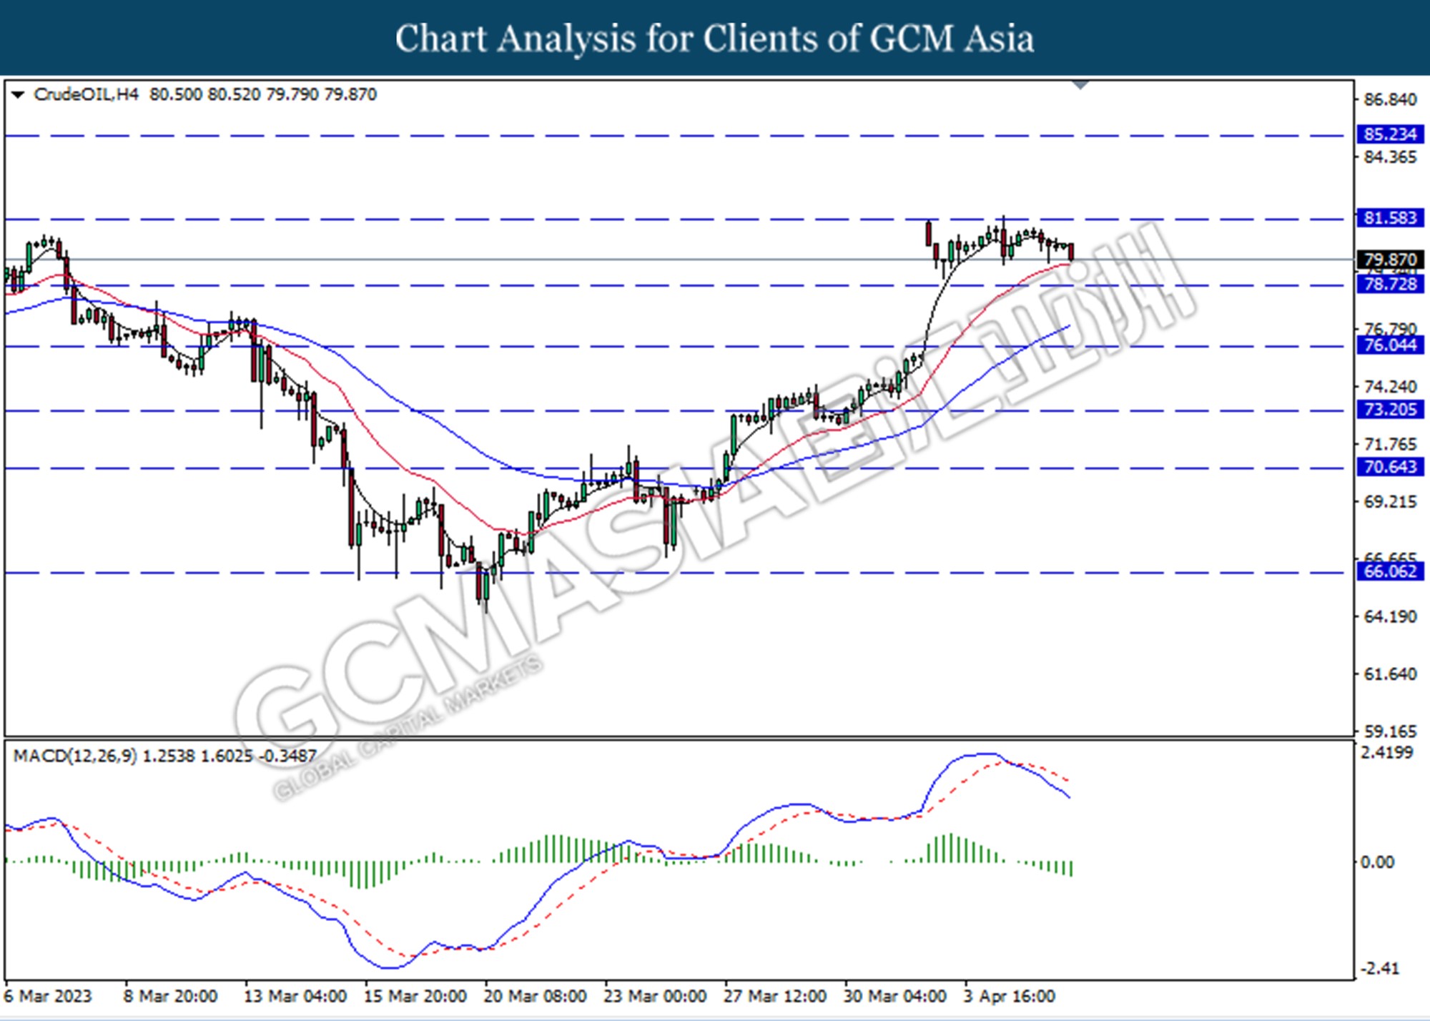Click the 23 Mar 00:00 time label
This screenshot has height=1021, width=1430.
point(655,996)
